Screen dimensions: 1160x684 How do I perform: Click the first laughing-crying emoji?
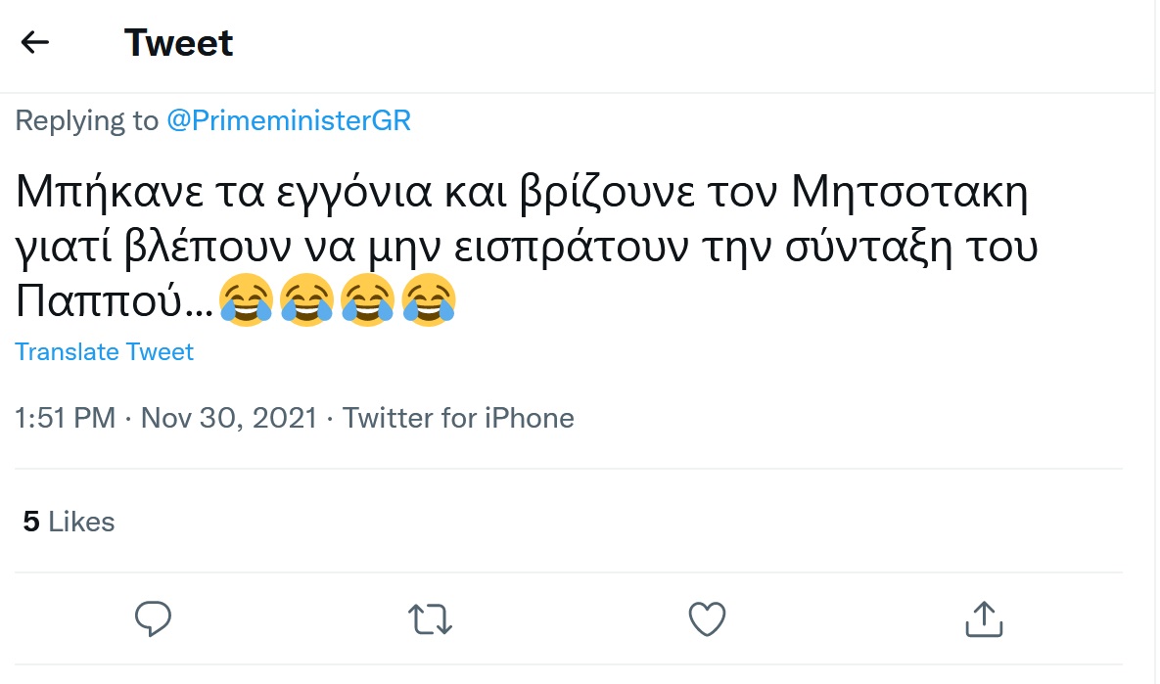click(247, 298)
